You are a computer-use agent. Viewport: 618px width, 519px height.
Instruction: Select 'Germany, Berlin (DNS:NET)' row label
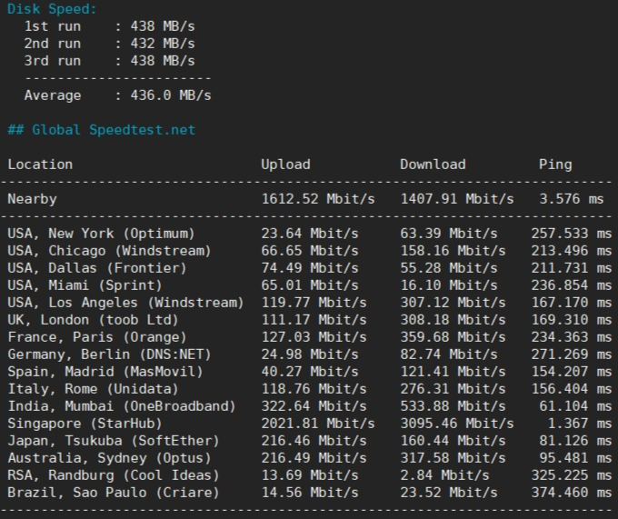109,354
